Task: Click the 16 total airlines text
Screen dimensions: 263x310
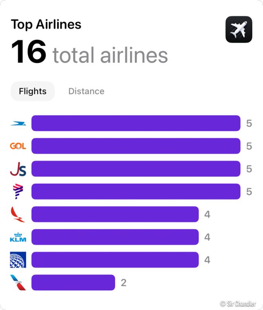Action: [89, 53]
